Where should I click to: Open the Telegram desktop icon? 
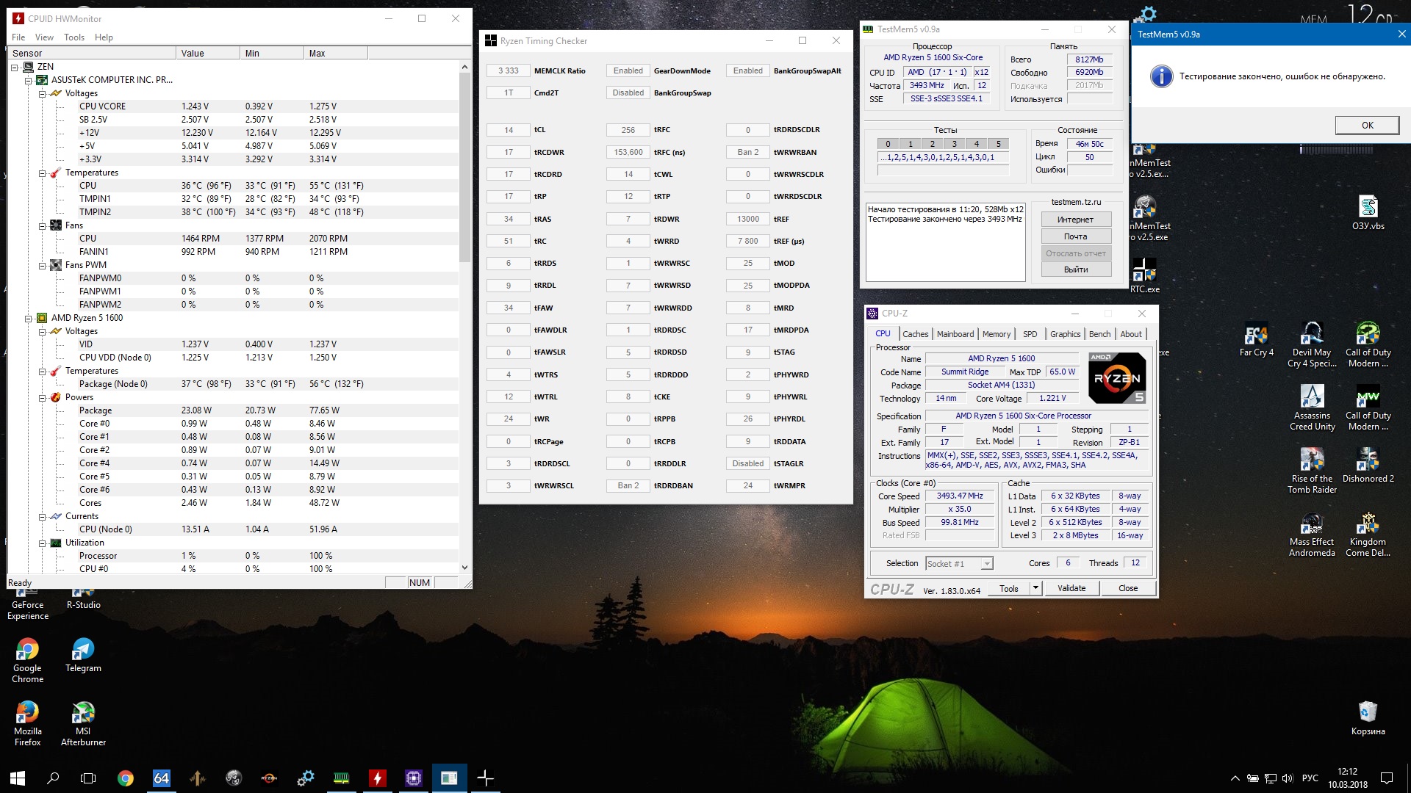pos(83,650)
